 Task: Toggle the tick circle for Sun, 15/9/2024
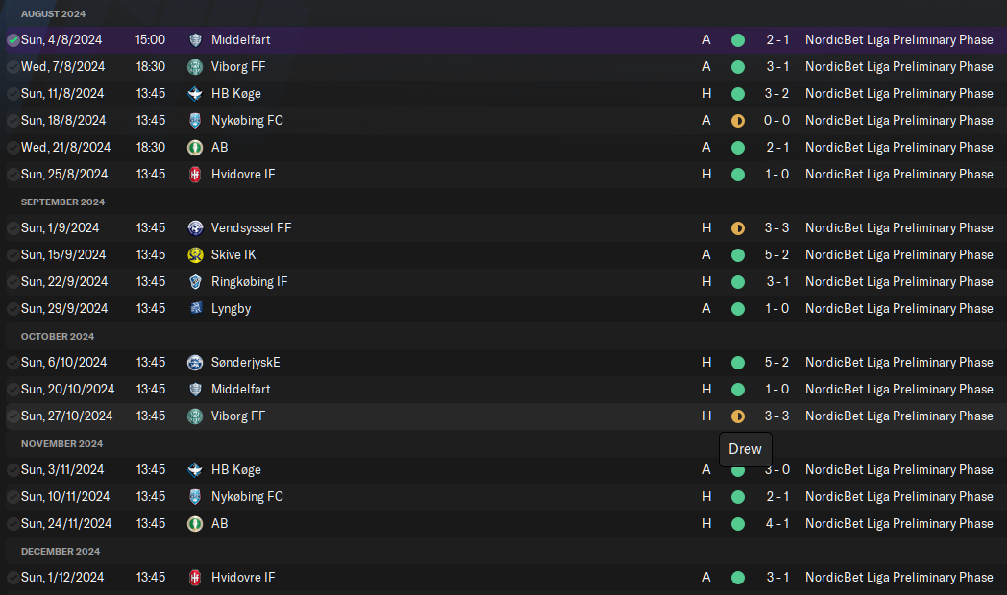pyautogui.click(x=12, y=255)
